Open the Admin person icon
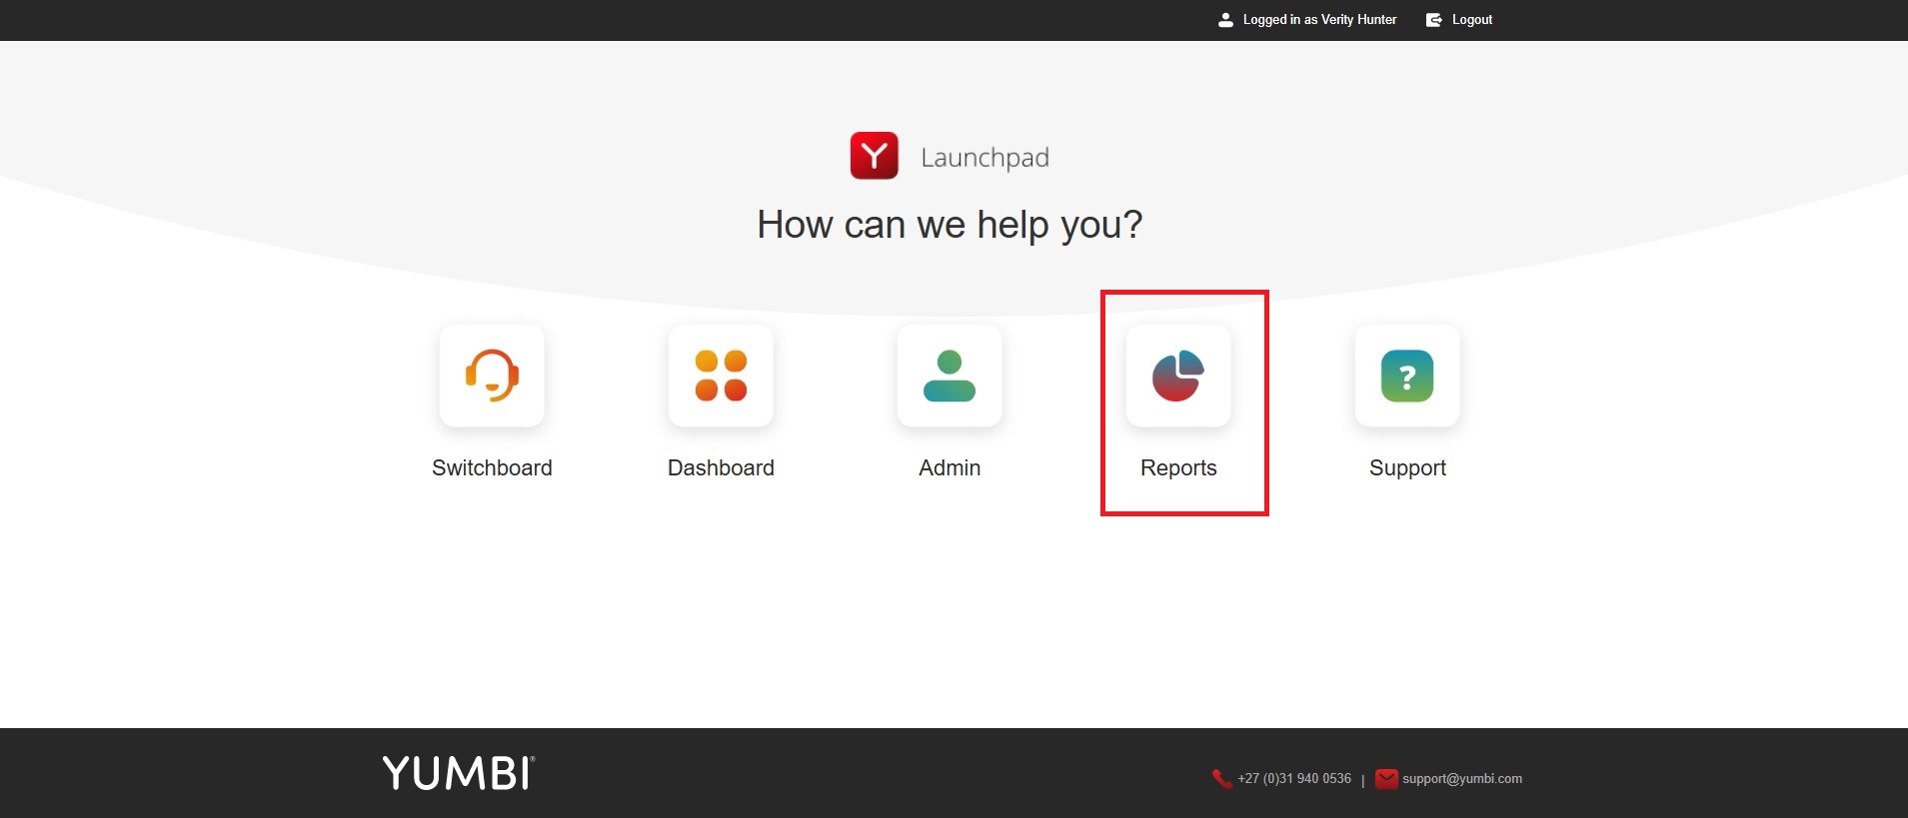Image resolution: width=1908 pixels, height=818 pixels. [x=950, y=376]
